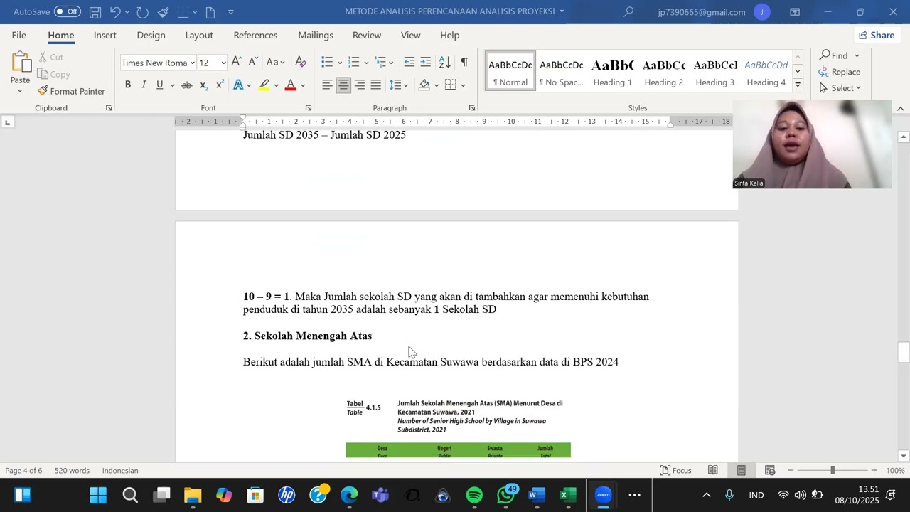Viewport: 910px width, 512px height.
Task: Toggle AutoSave switch
Action: [68, 12]
